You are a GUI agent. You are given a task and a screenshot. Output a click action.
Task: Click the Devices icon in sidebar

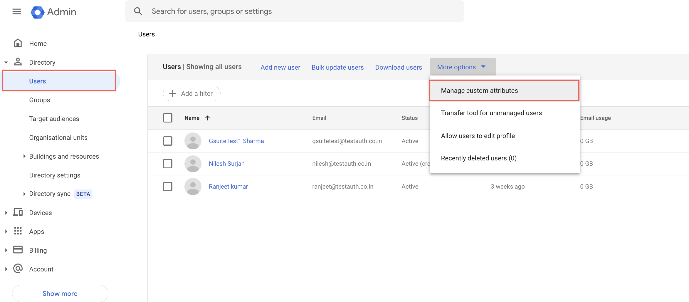coord(18,212)
